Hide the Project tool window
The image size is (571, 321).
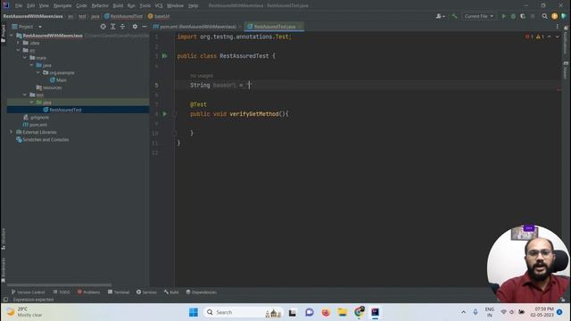tap(145, 27)
